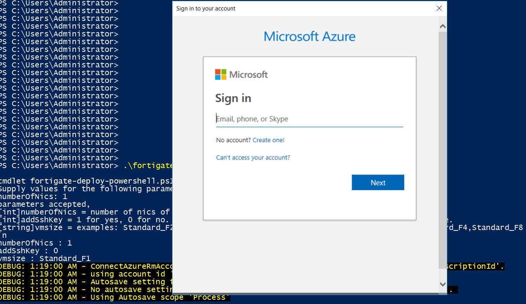Follow the 'Can't access your account?' link
The image size is (526, 304).
[253, 158]
